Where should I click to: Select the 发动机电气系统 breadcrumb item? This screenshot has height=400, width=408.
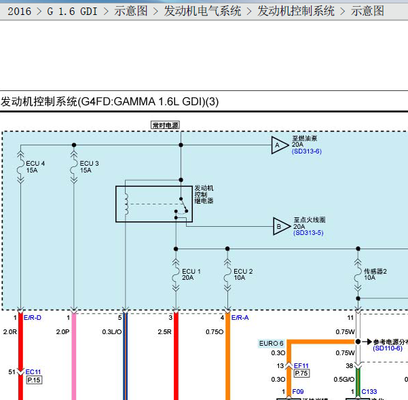(202, 11)
